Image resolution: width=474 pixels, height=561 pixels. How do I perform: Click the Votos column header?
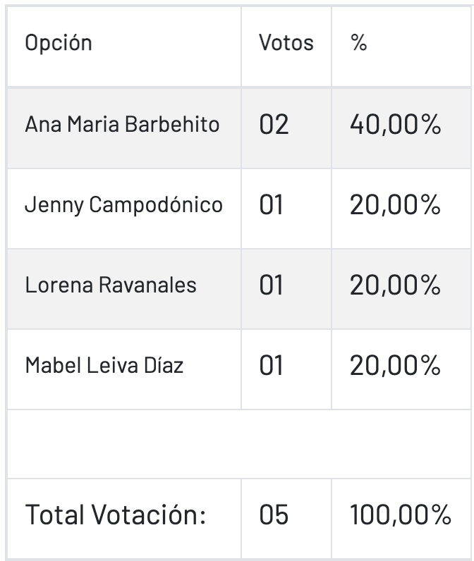coord(286,46)
